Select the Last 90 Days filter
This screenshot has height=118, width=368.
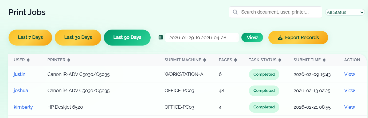[x=127, y=38]
